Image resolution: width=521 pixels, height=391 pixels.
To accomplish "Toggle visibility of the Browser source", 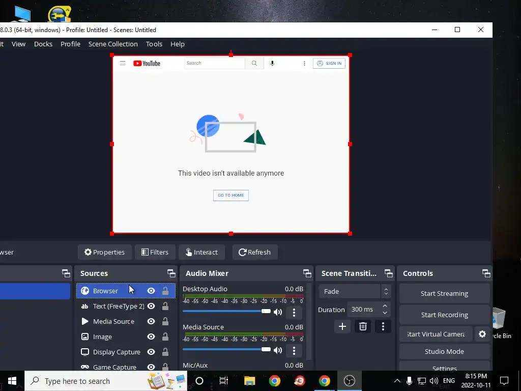I will [x=151, y=291].
